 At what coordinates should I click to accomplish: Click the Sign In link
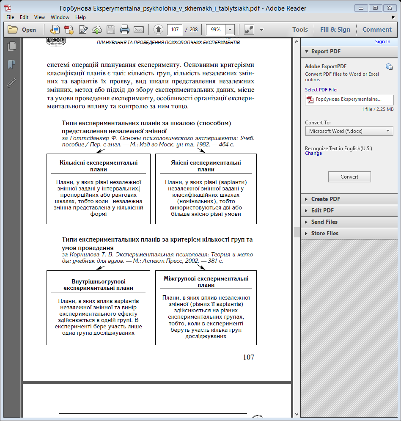[x=382, y=41]
